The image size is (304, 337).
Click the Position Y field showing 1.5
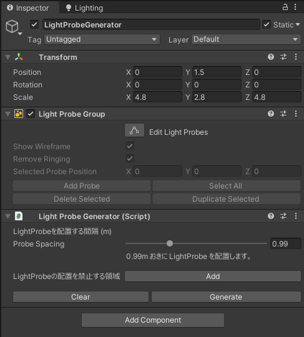[216, 72]
